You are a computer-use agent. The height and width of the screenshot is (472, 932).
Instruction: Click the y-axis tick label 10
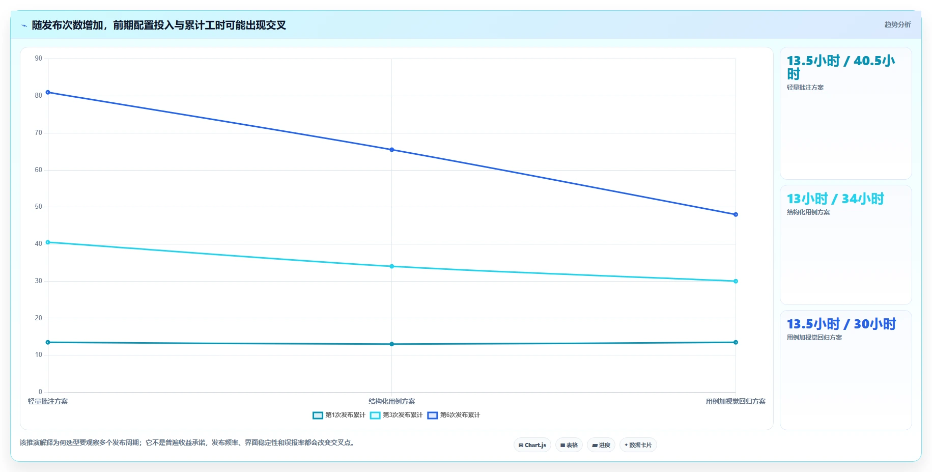coord(39,355)
